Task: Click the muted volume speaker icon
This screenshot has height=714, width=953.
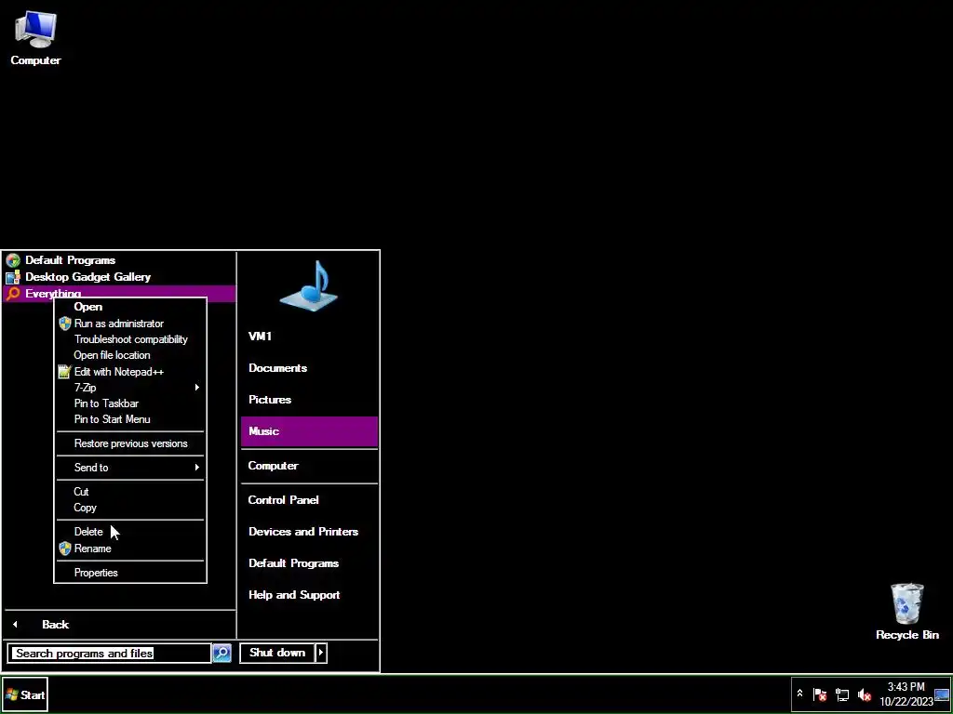Action: [865, 694]
